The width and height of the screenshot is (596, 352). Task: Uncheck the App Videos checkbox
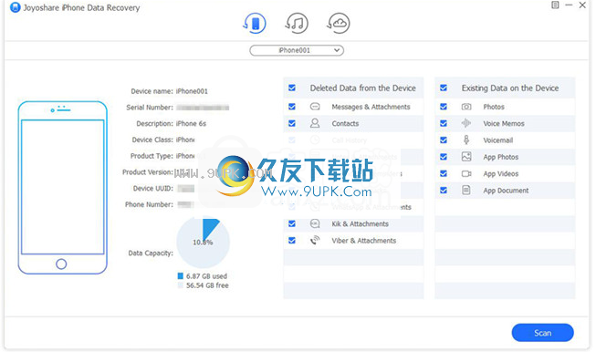444,173
